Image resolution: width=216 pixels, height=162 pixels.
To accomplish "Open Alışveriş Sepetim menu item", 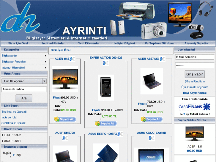I will (196, 43).
